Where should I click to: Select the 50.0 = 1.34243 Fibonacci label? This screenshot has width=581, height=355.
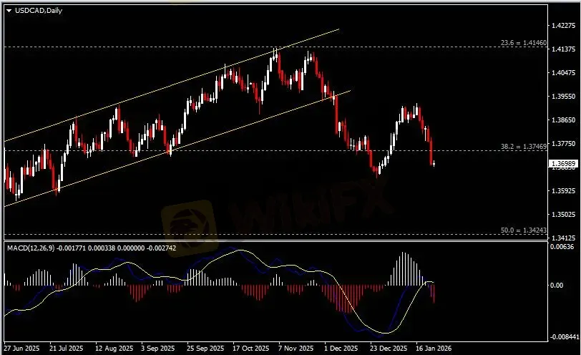tap(524, 230)
